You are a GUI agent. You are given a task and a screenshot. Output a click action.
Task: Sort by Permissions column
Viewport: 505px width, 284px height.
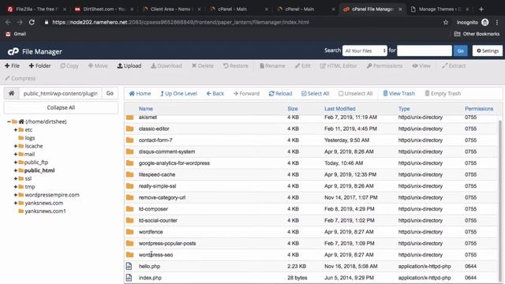[x=479, y=109]
